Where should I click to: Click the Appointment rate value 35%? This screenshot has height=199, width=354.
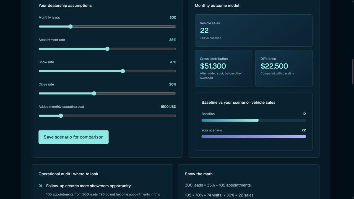click(173, 40)
